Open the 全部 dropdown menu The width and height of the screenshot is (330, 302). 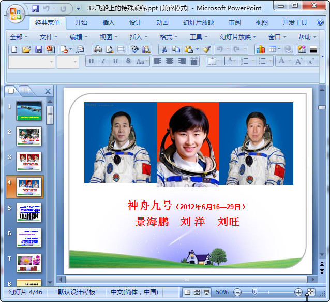click(19, 37)
